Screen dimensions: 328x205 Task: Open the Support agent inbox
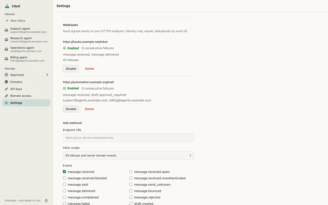(26, 30)
